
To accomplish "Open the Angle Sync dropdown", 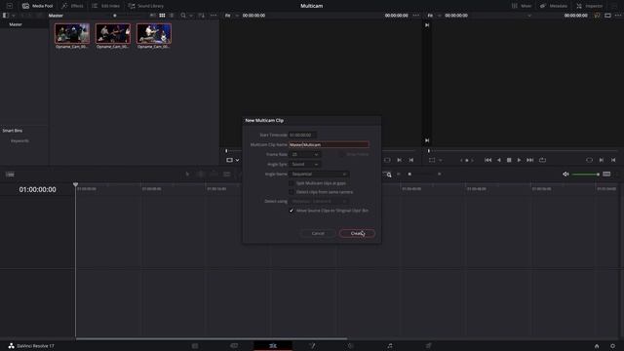I will 305,164.
